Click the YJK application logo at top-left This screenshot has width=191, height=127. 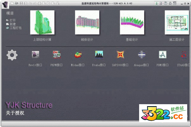click(x=5, y=5)
